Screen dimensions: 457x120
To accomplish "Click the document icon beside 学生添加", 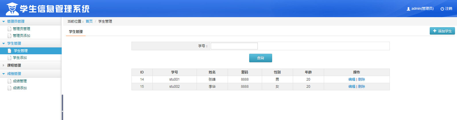I will pyautogui.click(x=9, y=58).
